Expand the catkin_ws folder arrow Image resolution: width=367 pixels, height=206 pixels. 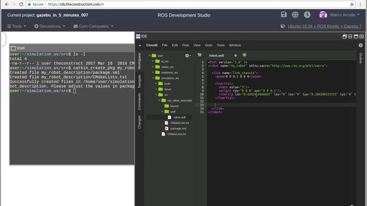pyautogui.click(x=153, y=67)
